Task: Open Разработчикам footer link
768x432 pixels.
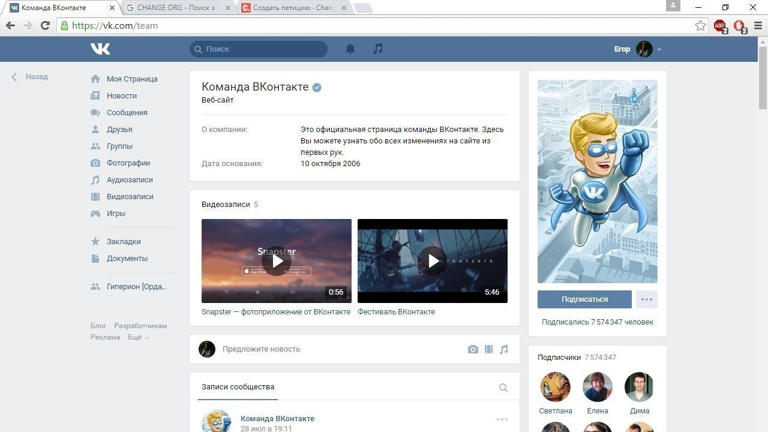Action: (140, 326)
